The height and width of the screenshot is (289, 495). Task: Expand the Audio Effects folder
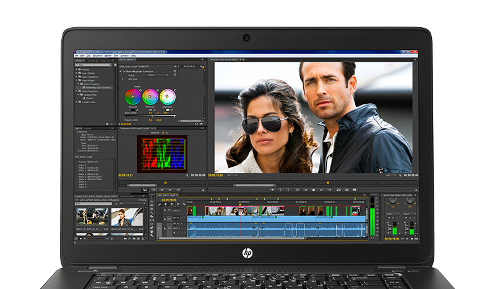coord(76,73)
